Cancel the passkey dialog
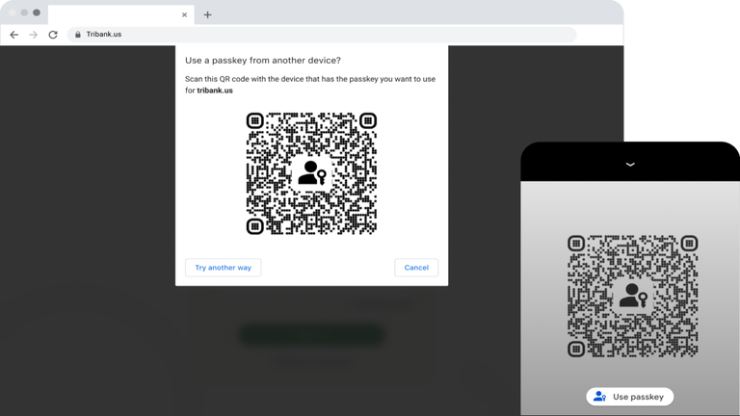 click(x=416, y=268)
